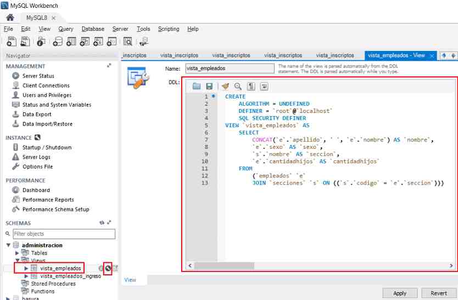Open the Scripting menu
The height and width of the screenshot is (300, 458).
[x=169, y=29]
